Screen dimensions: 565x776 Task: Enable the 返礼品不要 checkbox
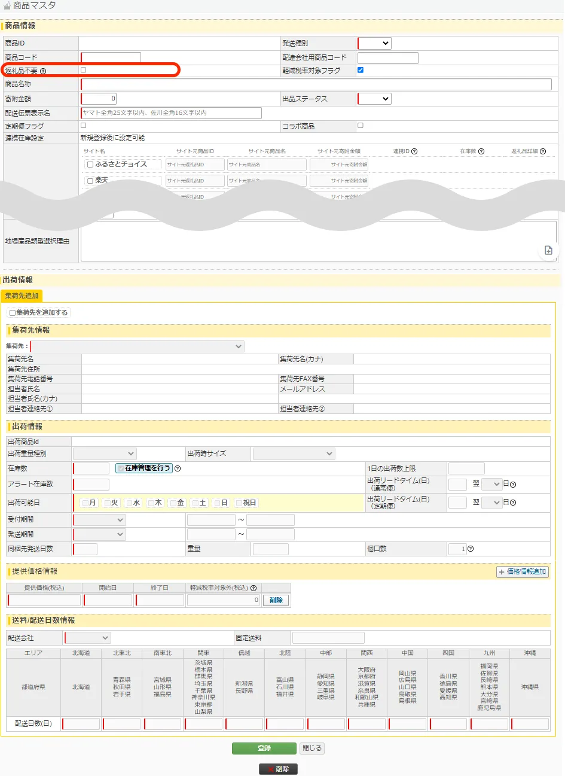coord(83,70)
